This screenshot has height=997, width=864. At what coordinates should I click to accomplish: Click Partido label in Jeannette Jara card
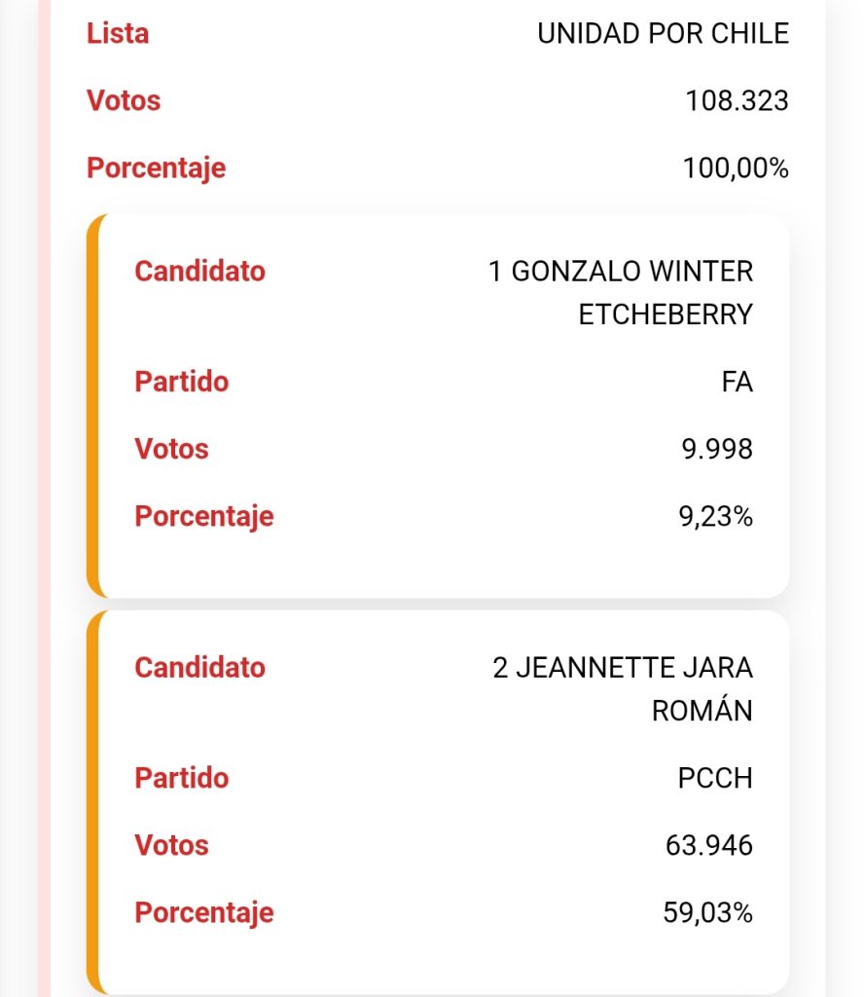(x=182, y=779)
